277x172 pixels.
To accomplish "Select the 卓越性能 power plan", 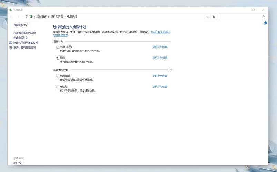I will pyautogui.click(x=58, y=76).
